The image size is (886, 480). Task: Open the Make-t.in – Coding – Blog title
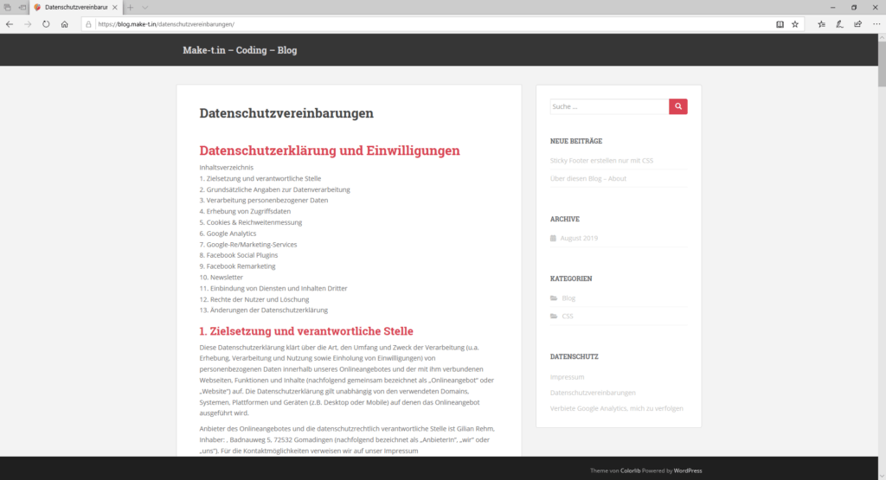(240, 50)
